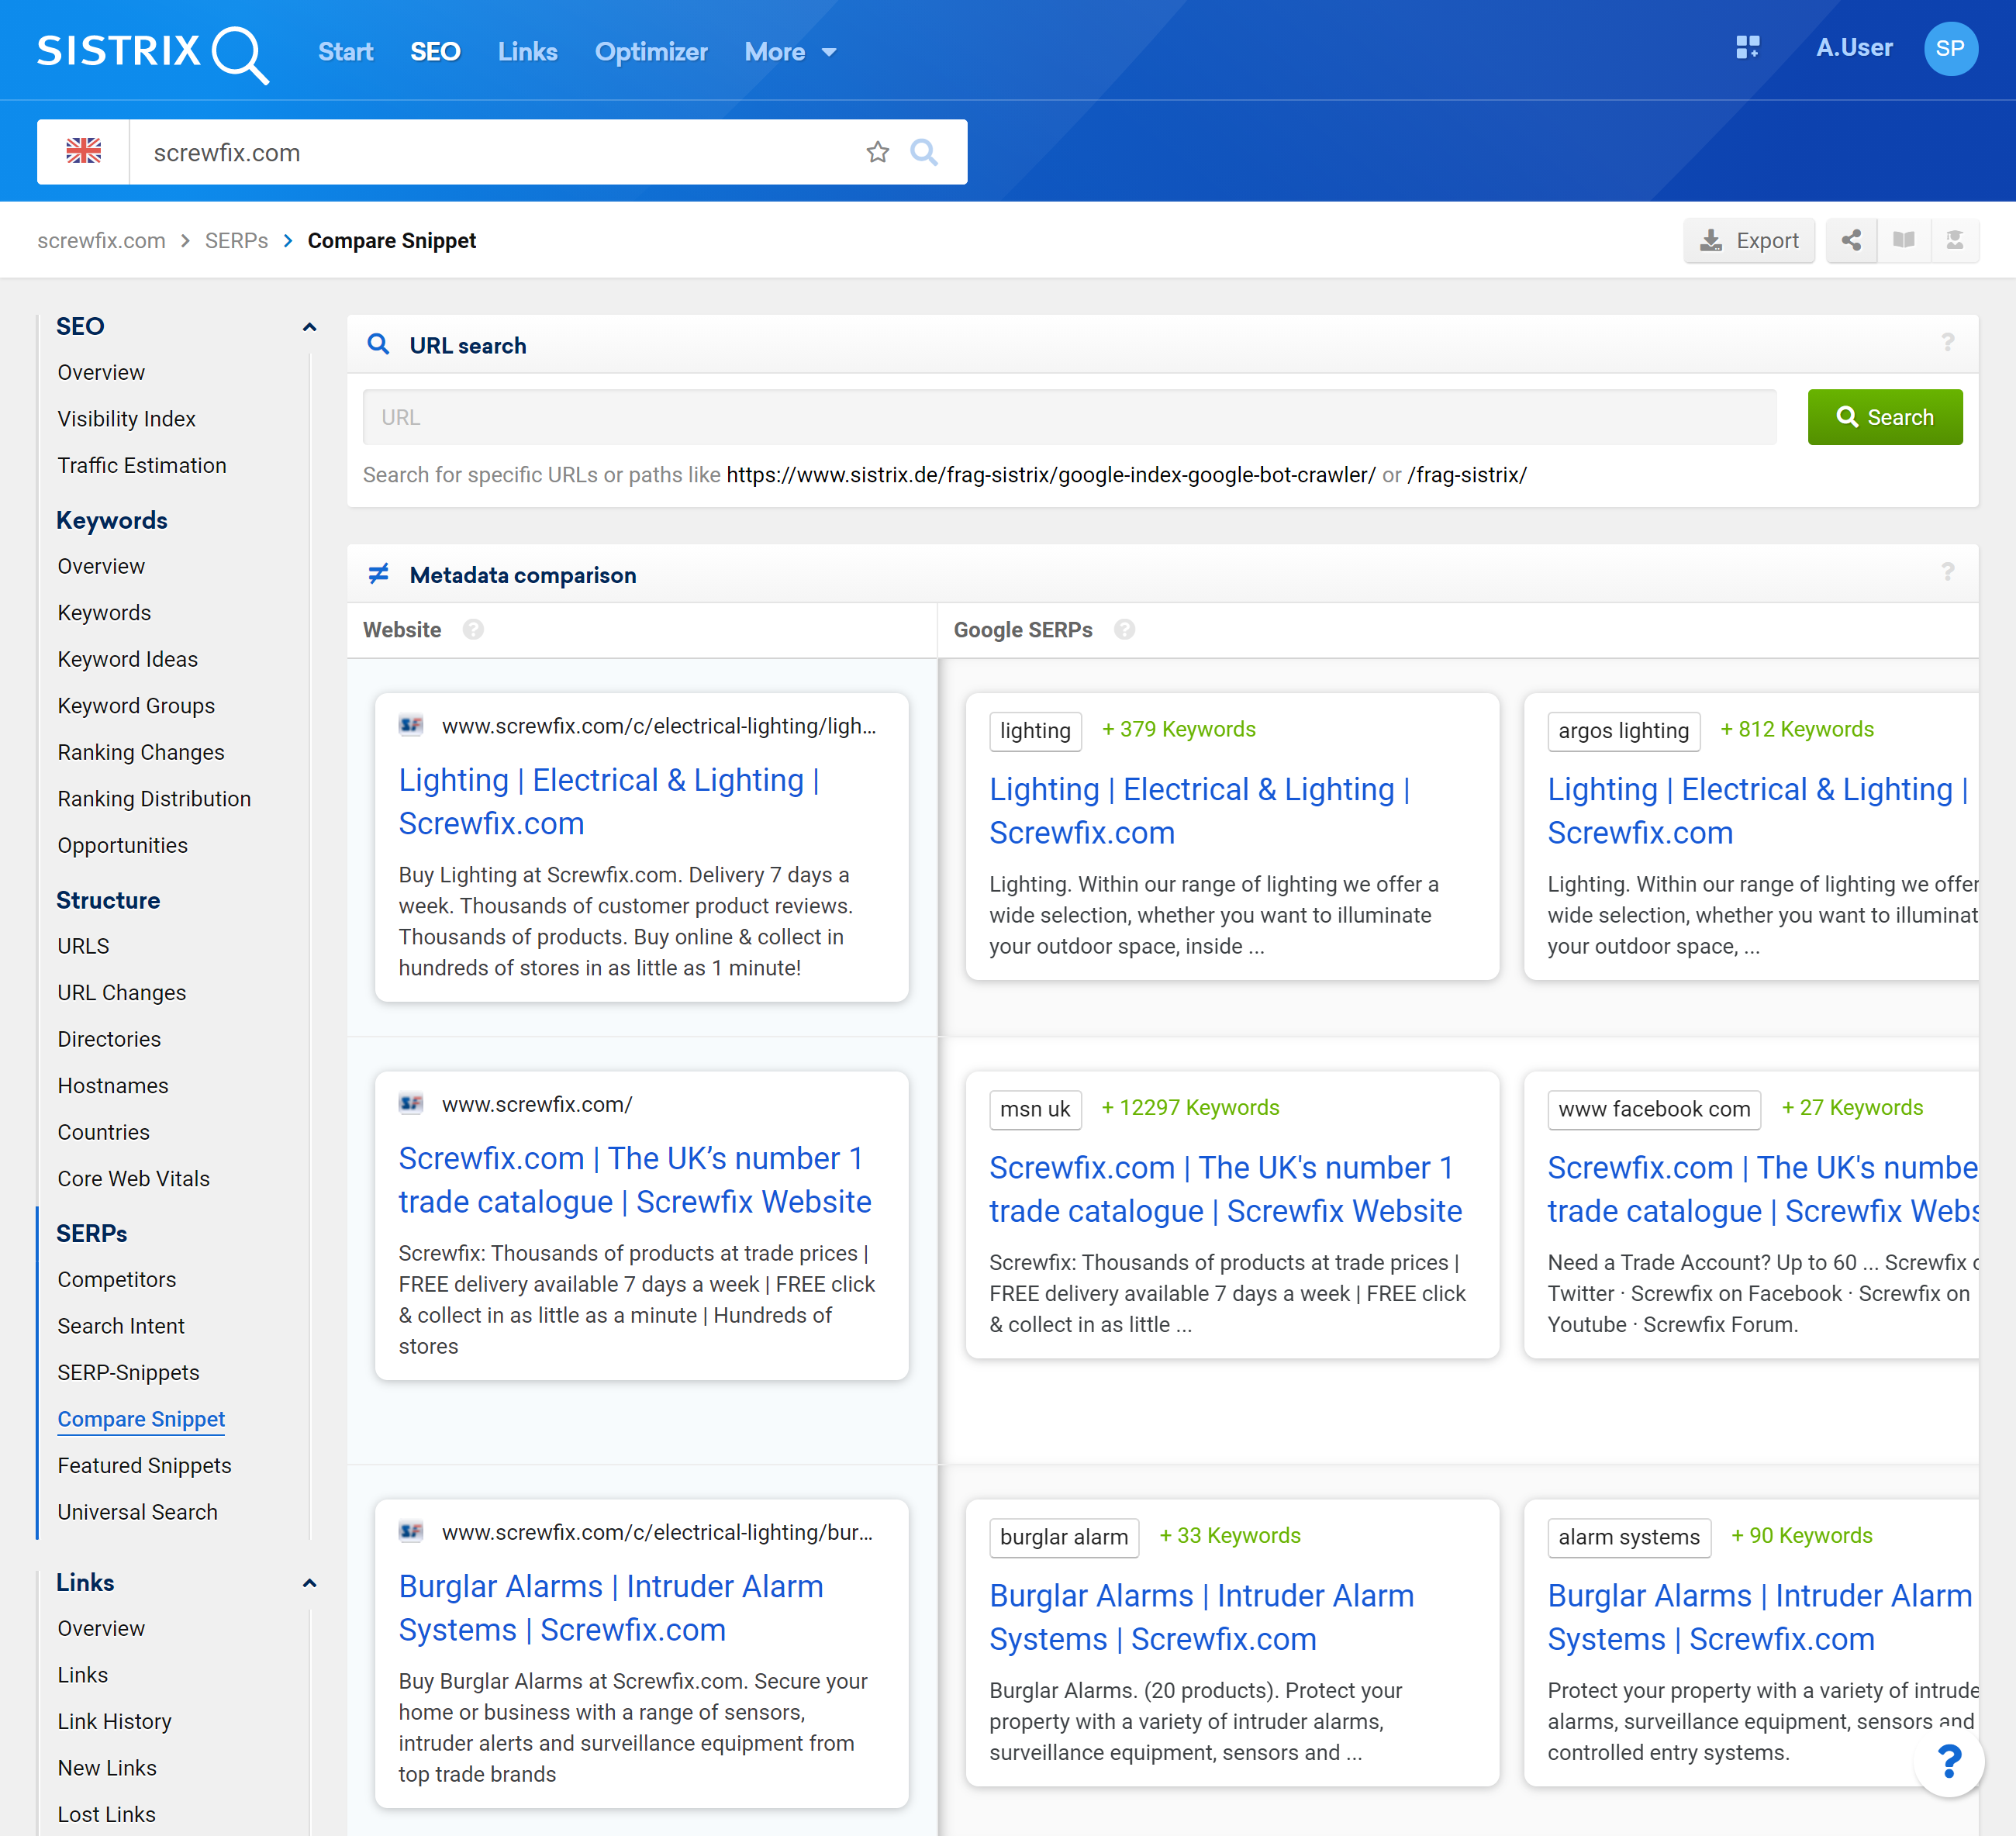Open SERP-Snippets in sidebar
The image size is (2016, 1836).
pos(128,1373)
